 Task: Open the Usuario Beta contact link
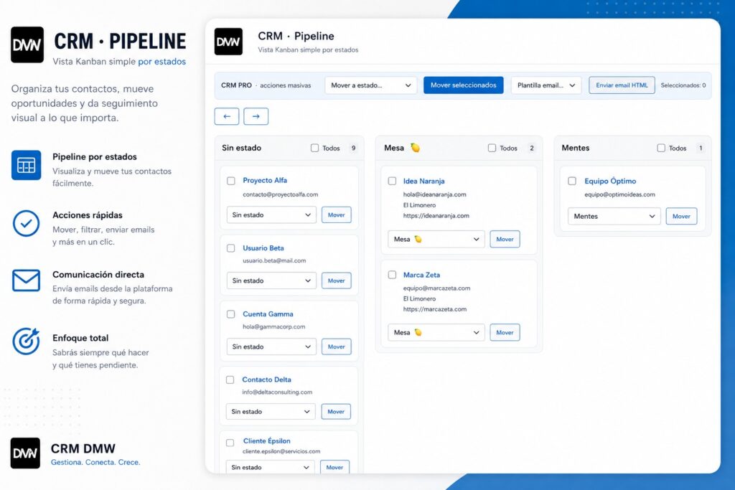pyautogui.click(x=263, y=248)
